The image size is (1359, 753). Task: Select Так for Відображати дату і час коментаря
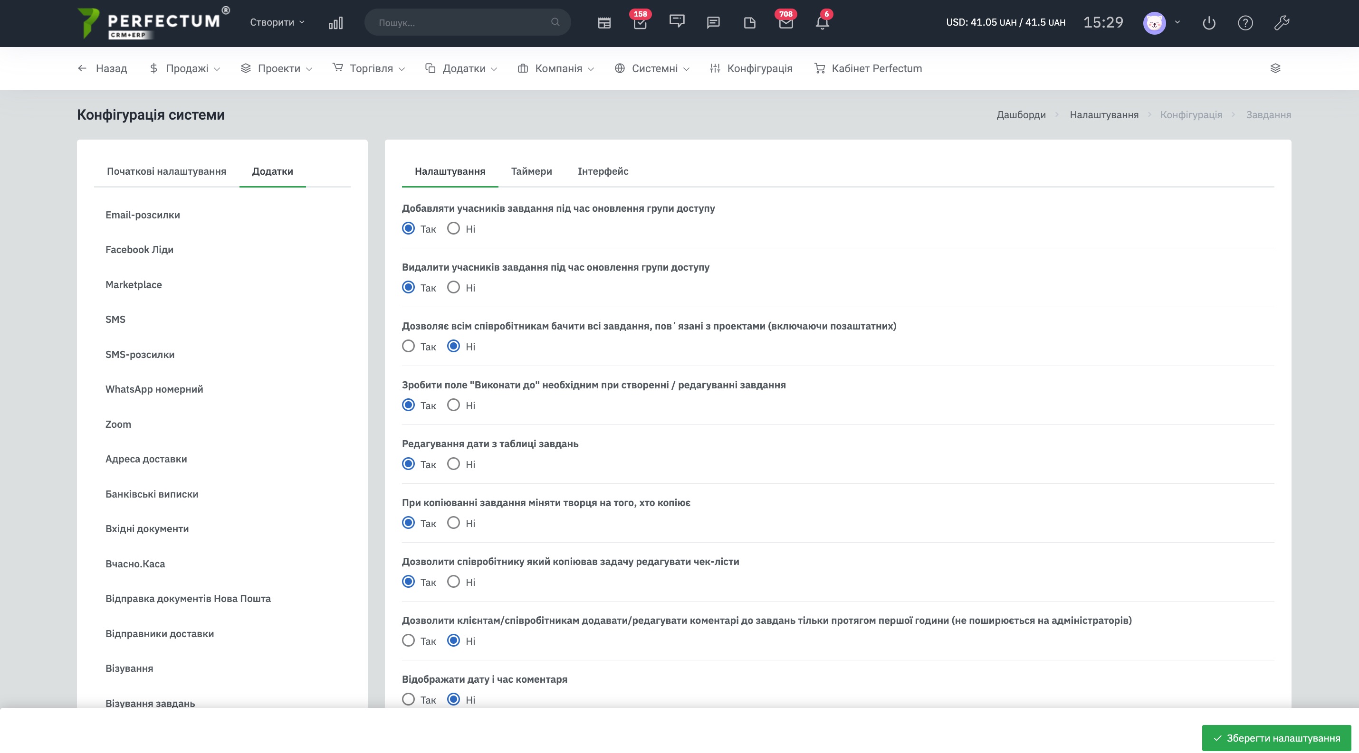(408, 699)
